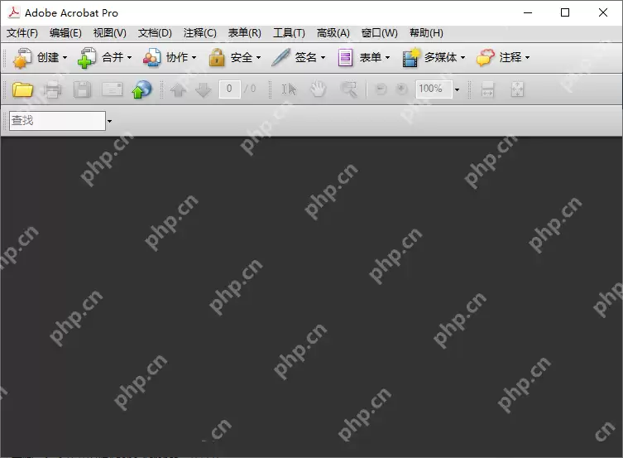623x458 pixels.
Task: Click the Forms purple document icon
Action: 345,58
